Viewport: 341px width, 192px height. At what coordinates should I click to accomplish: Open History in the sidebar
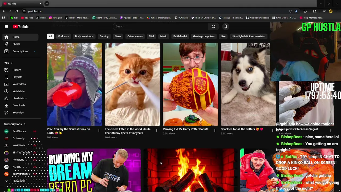point(20,70)
